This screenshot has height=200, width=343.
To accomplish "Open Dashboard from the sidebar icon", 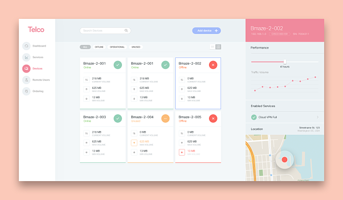I will (x=26, y=46).
